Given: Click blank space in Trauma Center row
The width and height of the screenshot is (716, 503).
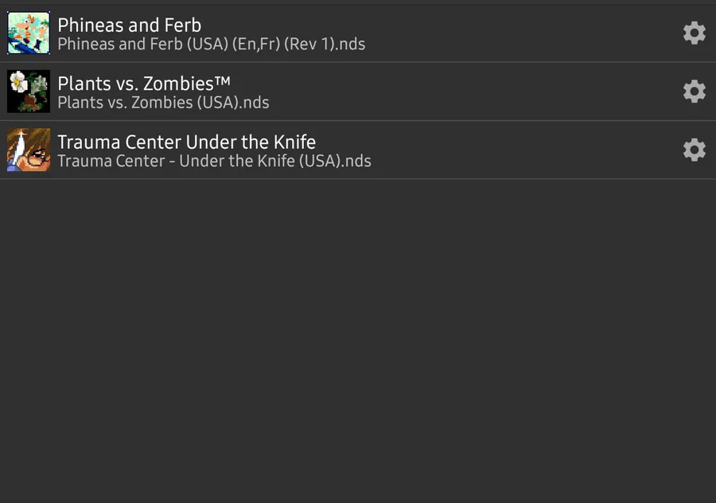Looking at the screenshot, I should click(x=517, y=150).
